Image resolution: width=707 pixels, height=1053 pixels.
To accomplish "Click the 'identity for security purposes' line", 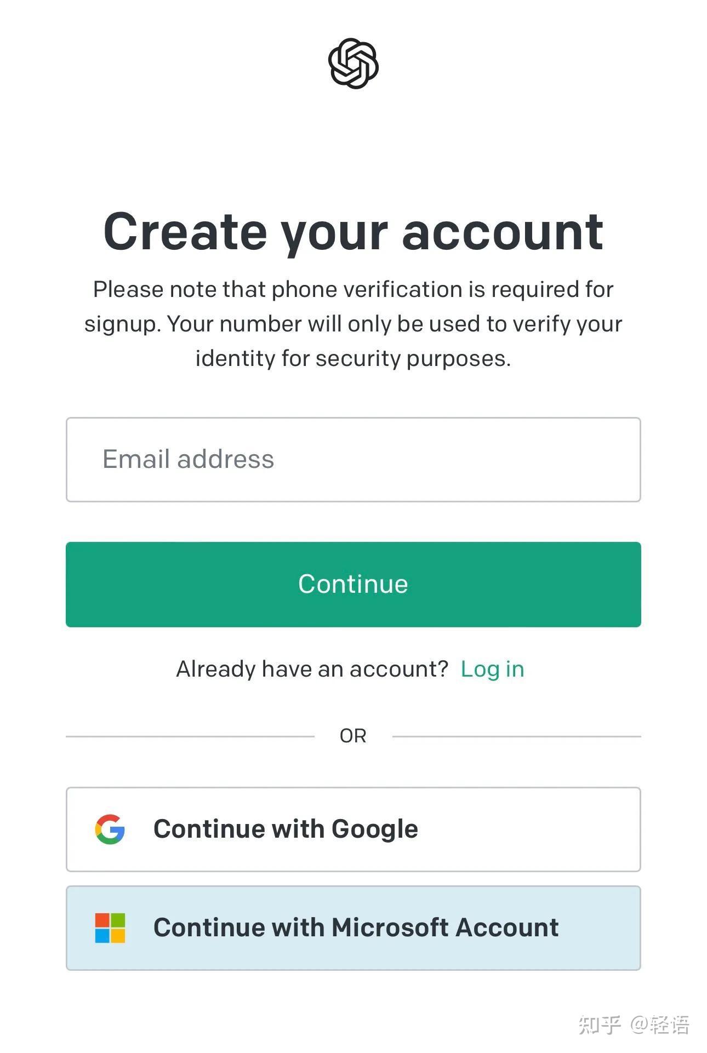I will [353, 358].
